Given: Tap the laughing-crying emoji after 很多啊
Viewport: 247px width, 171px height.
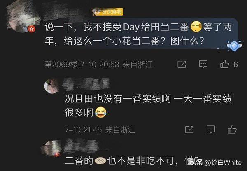Looking at the screenshot, I should coord(101,112).
